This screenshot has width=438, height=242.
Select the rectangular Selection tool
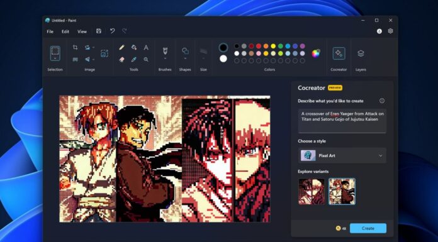pos(55,52)
